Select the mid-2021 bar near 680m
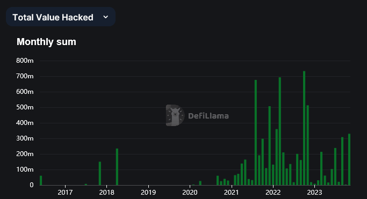This screenshot has height=199, width=367. (x=256, y=132)
